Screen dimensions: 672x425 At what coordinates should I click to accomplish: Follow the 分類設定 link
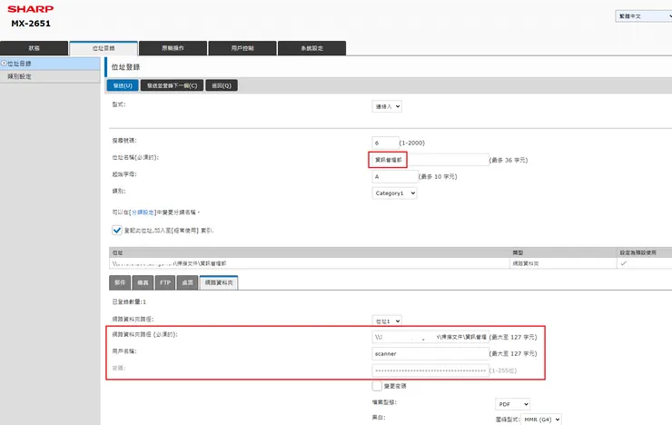pyautogui.click(x=143, y=212)
